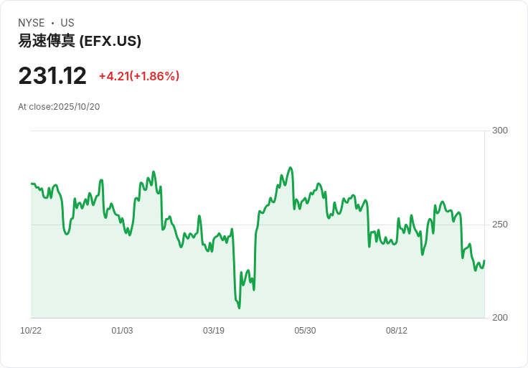Click the 250 y-axis label
Viewport: 528px width, 368px height.
[500, 225]
